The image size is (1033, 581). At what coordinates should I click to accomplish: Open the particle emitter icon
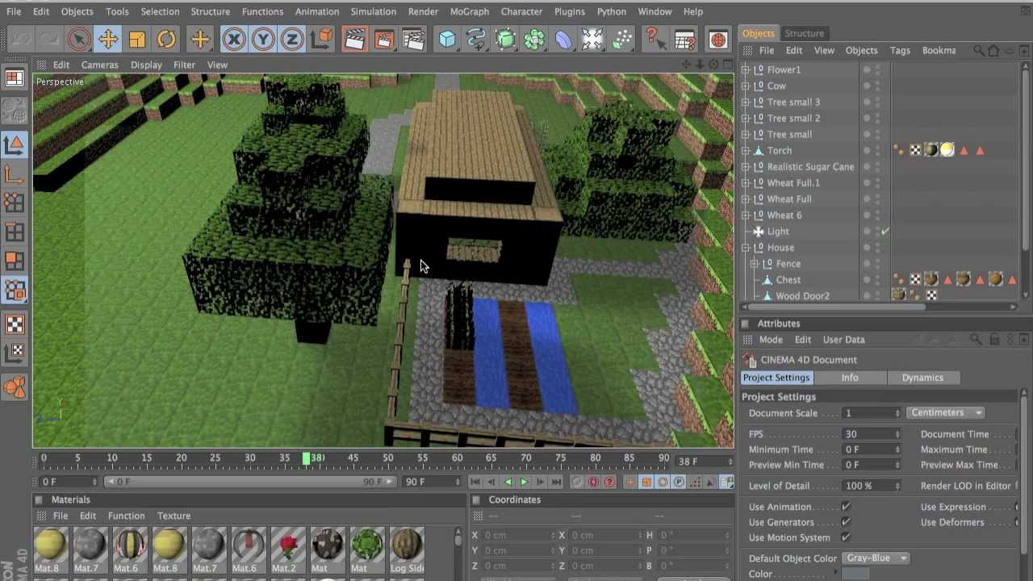click(x=621, y=39)
